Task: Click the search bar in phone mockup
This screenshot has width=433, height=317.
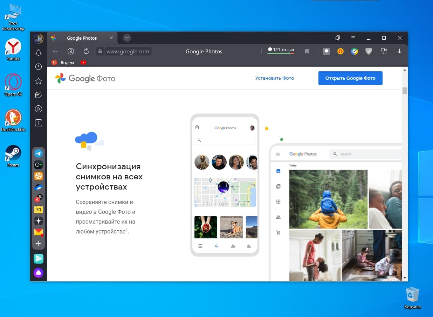Action: click(225, 140)
